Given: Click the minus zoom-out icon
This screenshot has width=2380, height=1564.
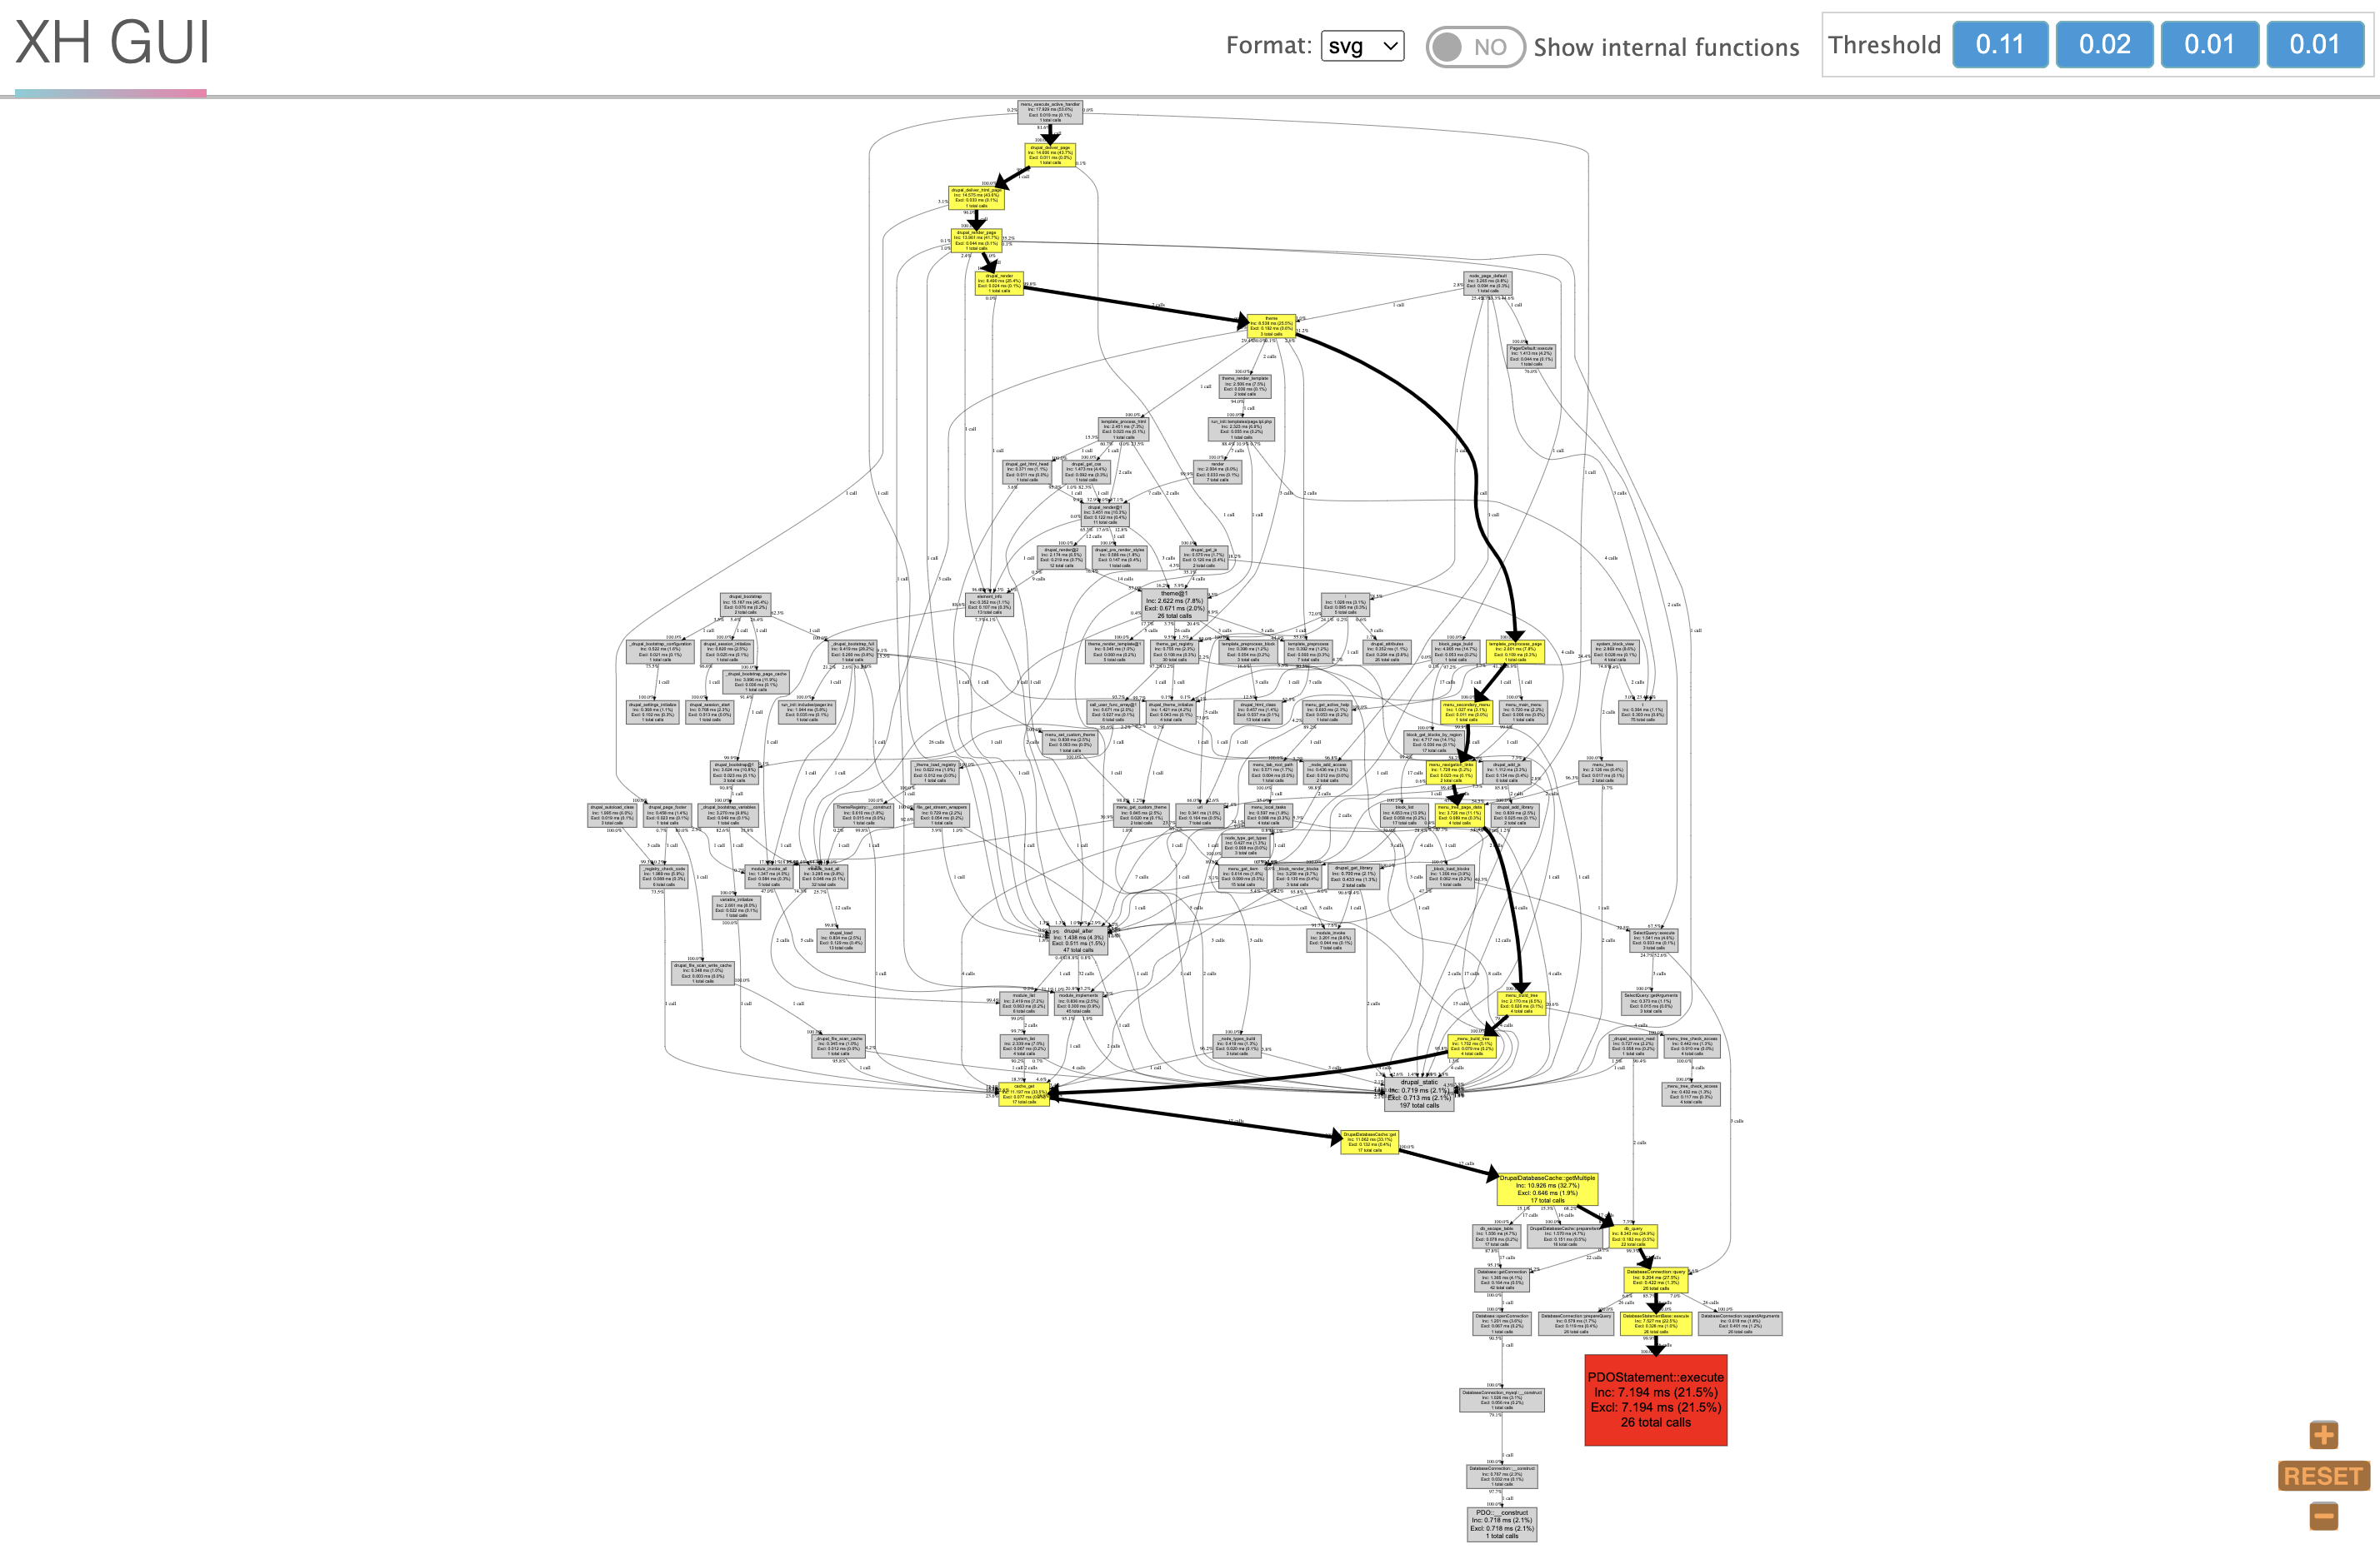Looking at the screenshot, I should (x=2323, y=1516).
